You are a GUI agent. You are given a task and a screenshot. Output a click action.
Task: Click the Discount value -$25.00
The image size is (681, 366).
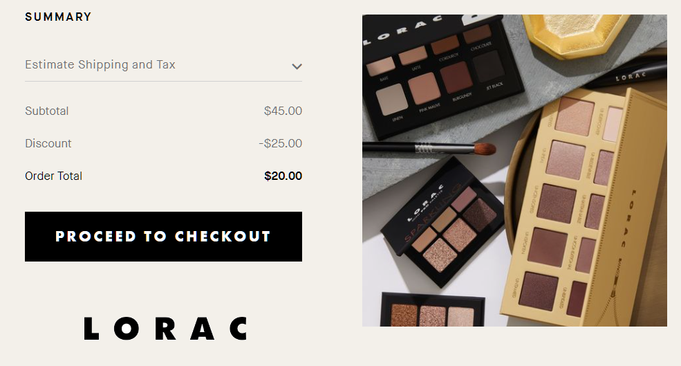[x=280, y=143]
